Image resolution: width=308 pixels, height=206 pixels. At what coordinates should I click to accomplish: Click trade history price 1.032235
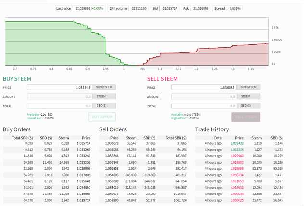click(x=237, y=150)
